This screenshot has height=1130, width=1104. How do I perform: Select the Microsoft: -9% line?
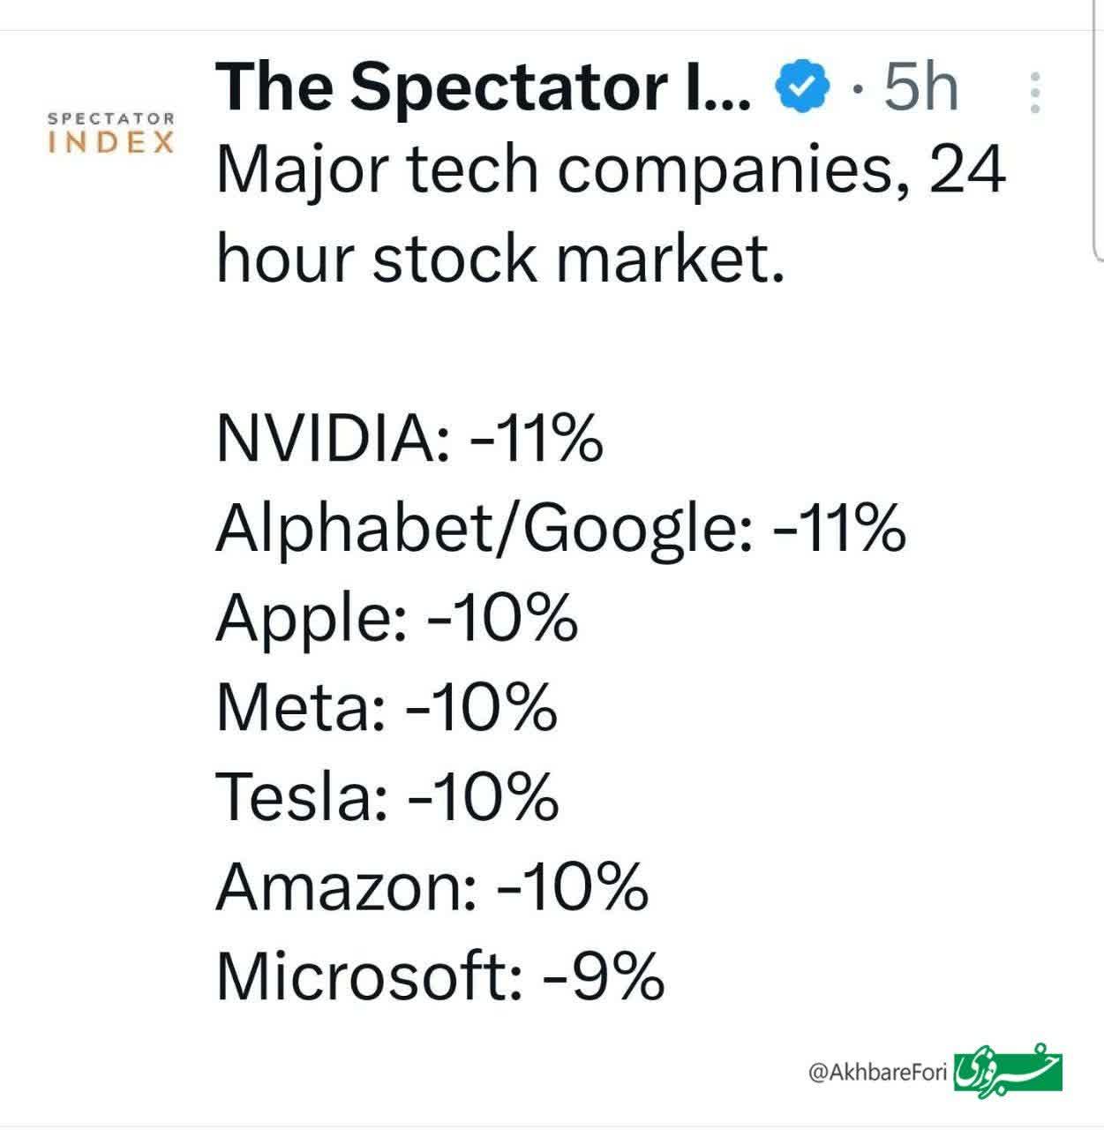click(439, 976)
